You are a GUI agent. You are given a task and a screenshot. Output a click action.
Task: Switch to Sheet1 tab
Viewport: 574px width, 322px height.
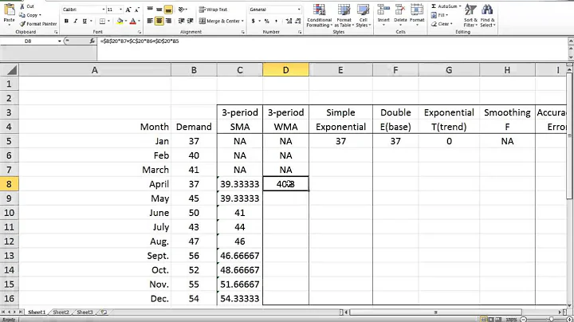37,312
